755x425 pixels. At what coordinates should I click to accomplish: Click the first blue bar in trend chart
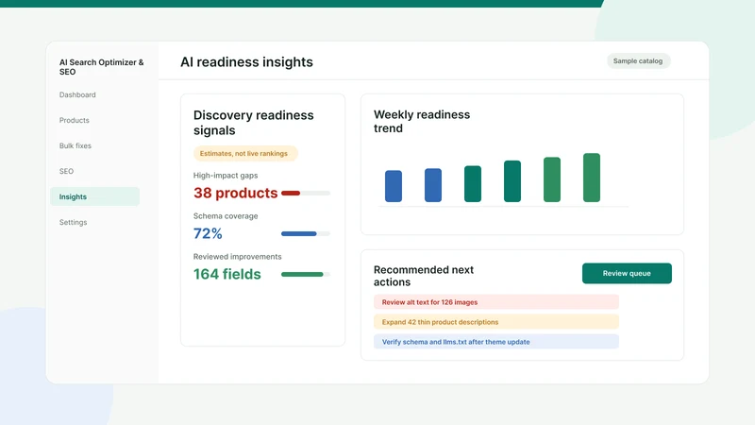[x=394, y=186]
